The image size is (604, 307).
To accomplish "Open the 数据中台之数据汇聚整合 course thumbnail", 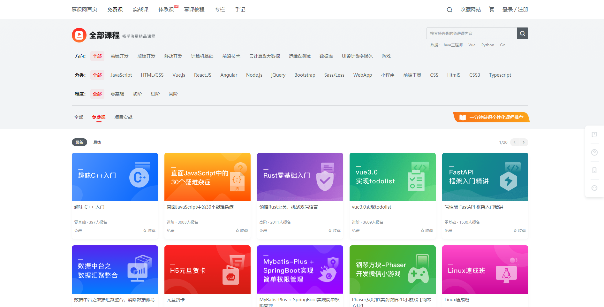I will coord(115,270).
